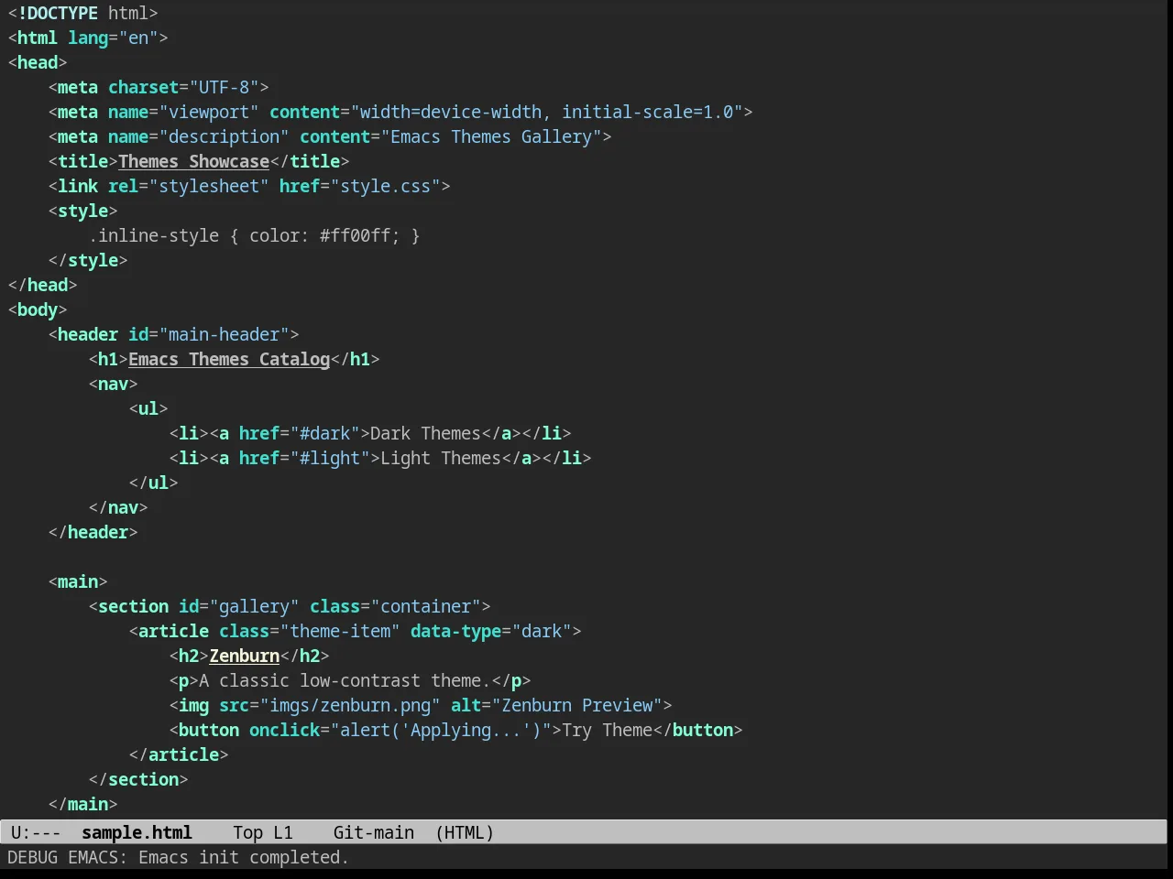This screenshot has height=879, width=1173.
Task: Click the "width=device-width, initial-scale=1.0" value
Action: tap(546, 112)
